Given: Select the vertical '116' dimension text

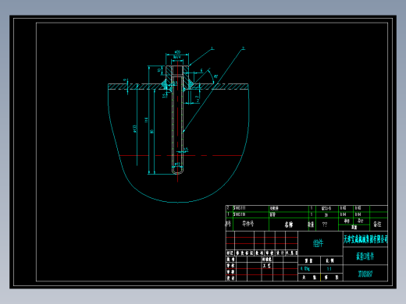Looking at the screenshot, I should tap(146, 120).
